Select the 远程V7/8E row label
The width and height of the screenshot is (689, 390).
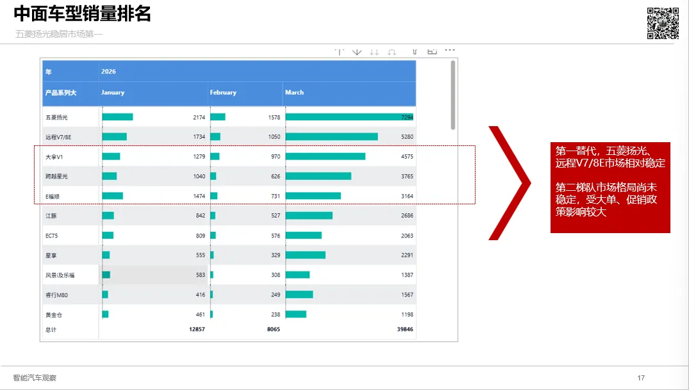(x=58, y=137)
